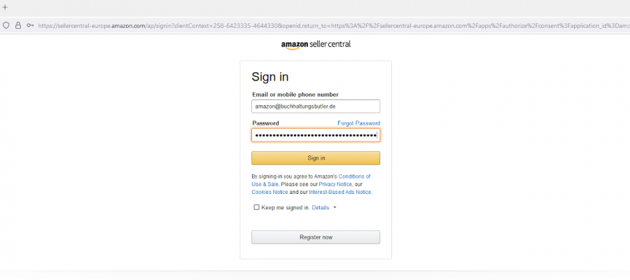Open the Cookies Notice link

(270, 192)
